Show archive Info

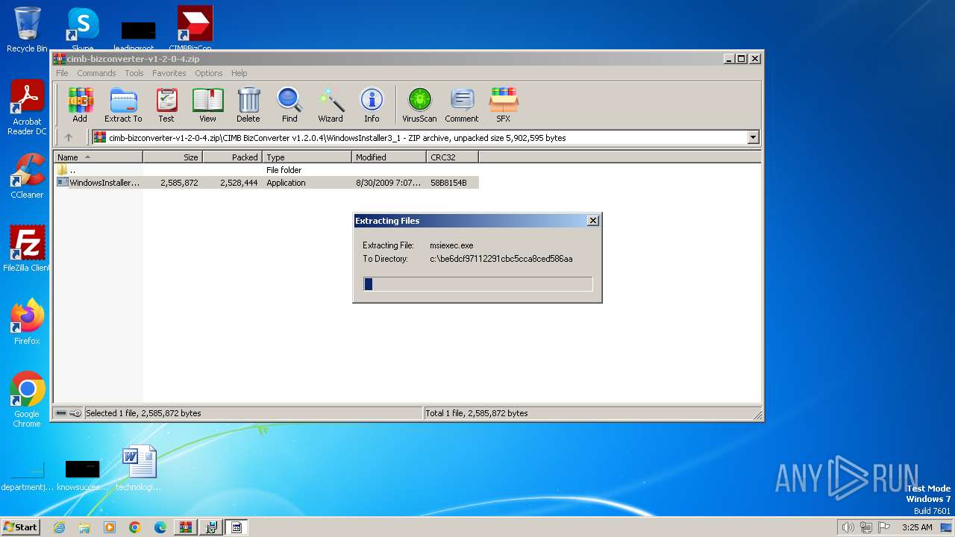coord(372,105)
